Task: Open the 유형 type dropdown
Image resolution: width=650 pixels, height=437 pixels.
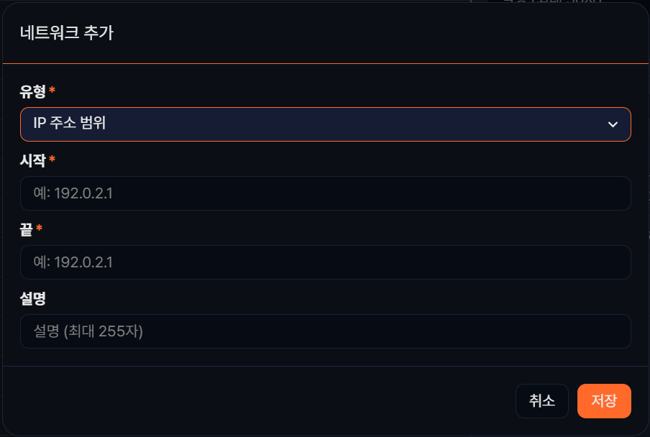Action: click(325, 124)
